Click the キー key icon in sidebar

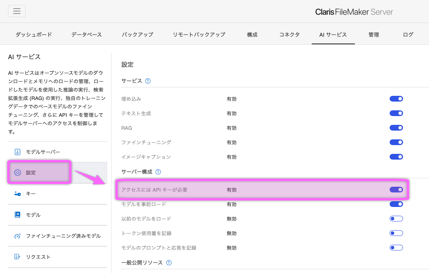(x=18, y=194)
